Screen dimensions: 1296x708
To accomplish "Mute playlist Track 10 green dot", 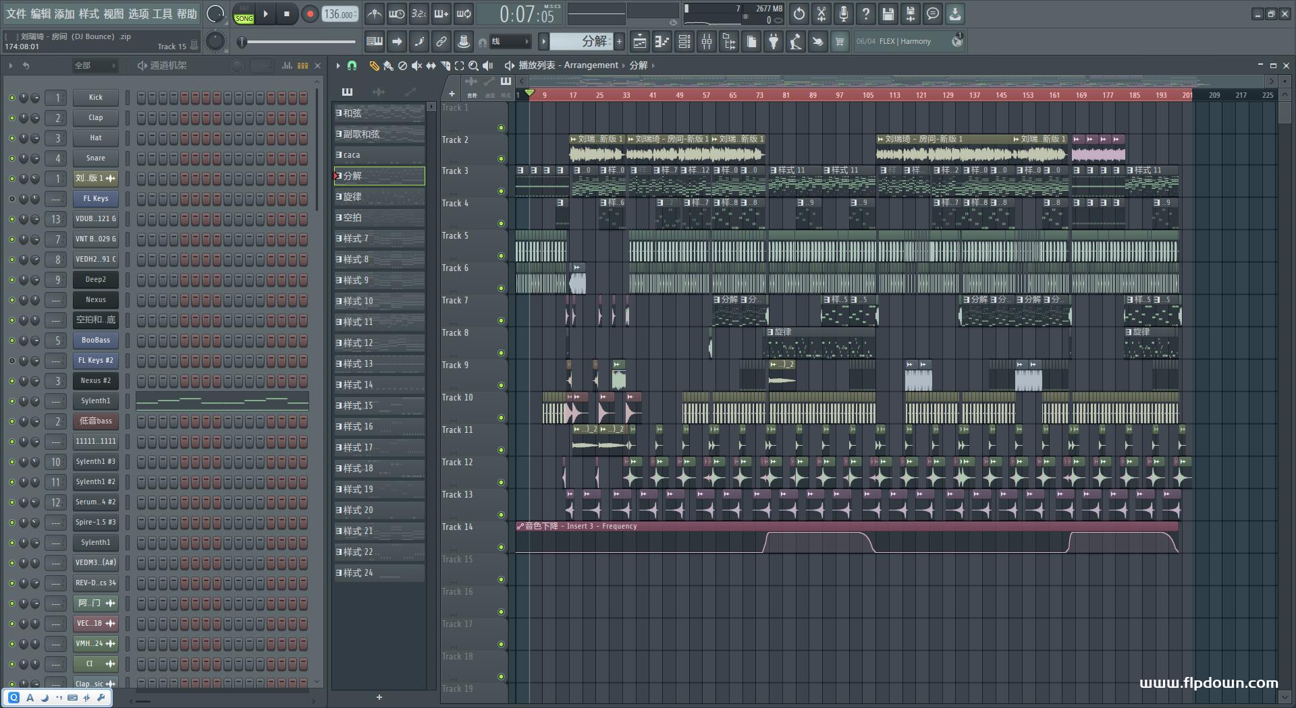I will click(501, 418).
